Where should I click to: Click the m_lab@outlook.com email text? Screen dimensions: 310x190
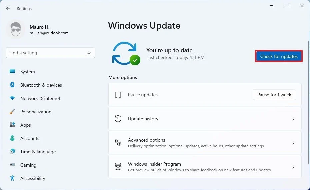(x=49, y=33)
